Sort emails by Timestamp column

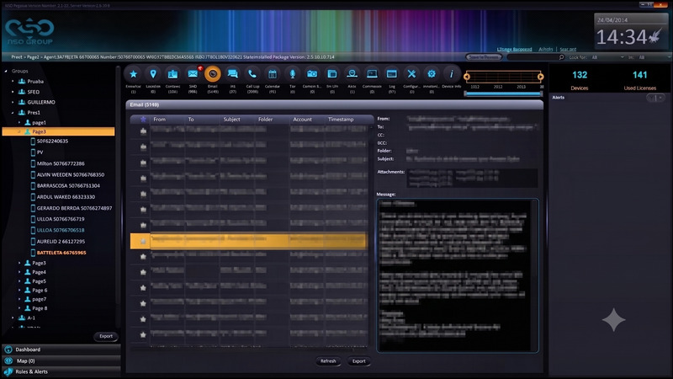coord(341,120)
